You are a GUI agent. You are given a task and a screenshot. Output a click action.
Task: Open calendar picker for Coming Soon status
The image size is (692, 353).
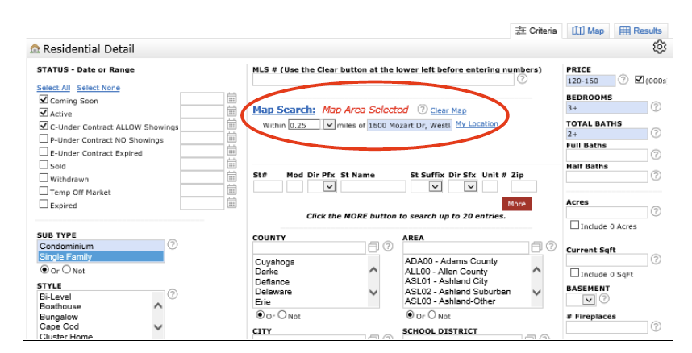(231, 98)
